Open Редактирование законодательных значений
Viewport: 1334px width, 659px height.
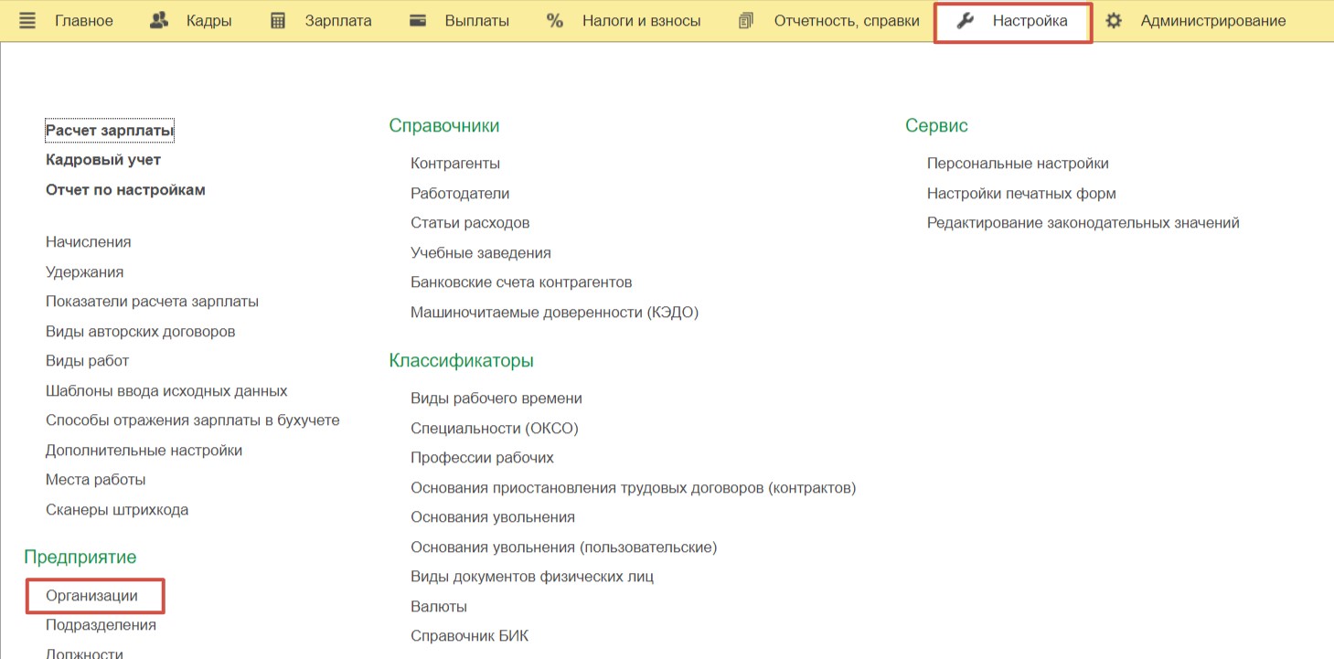(x=1083, y=223)
